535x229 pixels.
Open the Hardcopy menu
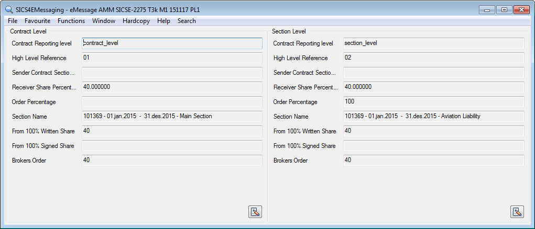pyautogui.click(x=136, y=21)
